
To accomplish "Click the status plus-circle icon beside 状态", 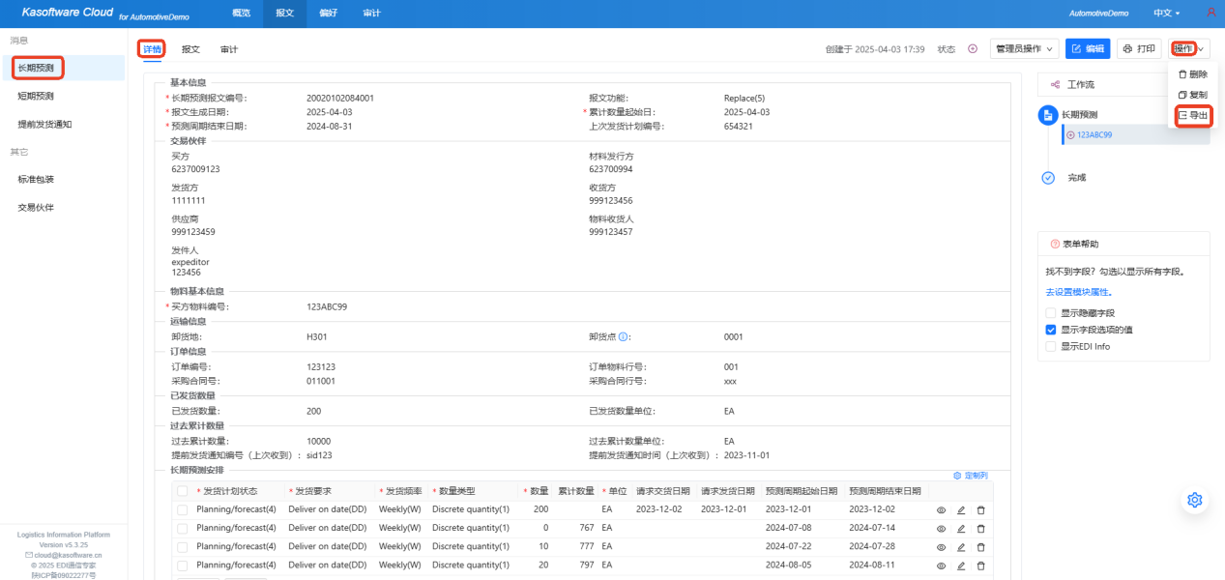I will click(973, 49).
